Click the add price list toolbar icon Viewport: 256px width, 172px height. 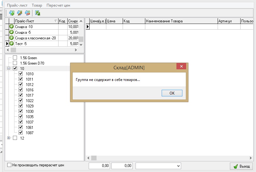[x=12, y=13]
